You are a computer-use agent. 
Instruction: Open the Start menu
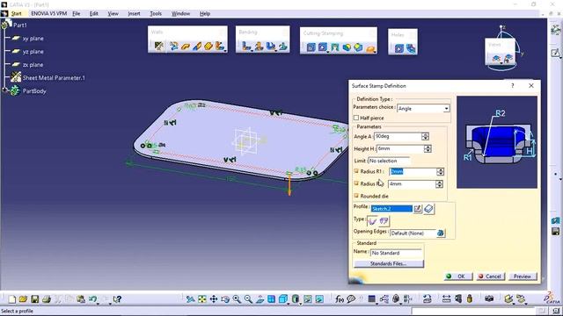pos(16,14)
